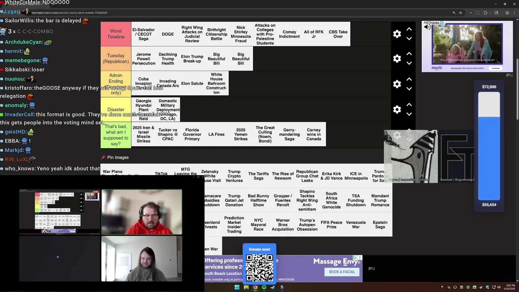Select Birthright Citizenship Battle tile
Viewport: 519px width, 292px height.
217,34
